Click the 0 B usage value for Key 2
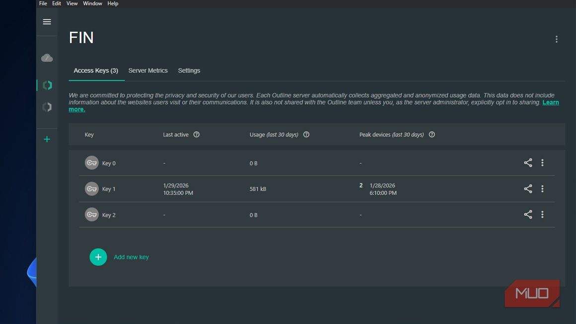Screen dimensions: 576x324 click(253, 215)
